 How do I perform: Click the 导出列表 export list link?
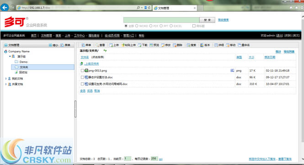point(289,52)
